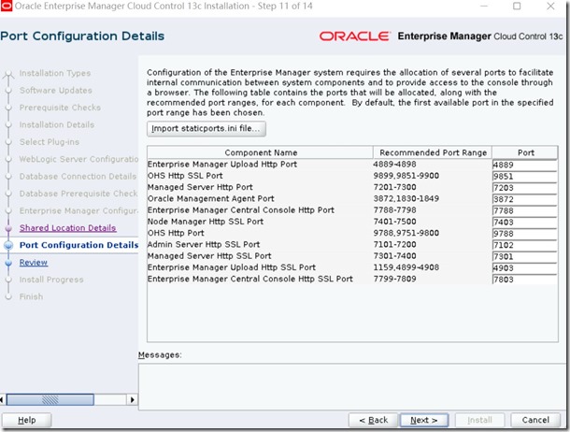Click the Import staticports.ini file button
This screenshot has height=432, width=570.
click(207, 129)
